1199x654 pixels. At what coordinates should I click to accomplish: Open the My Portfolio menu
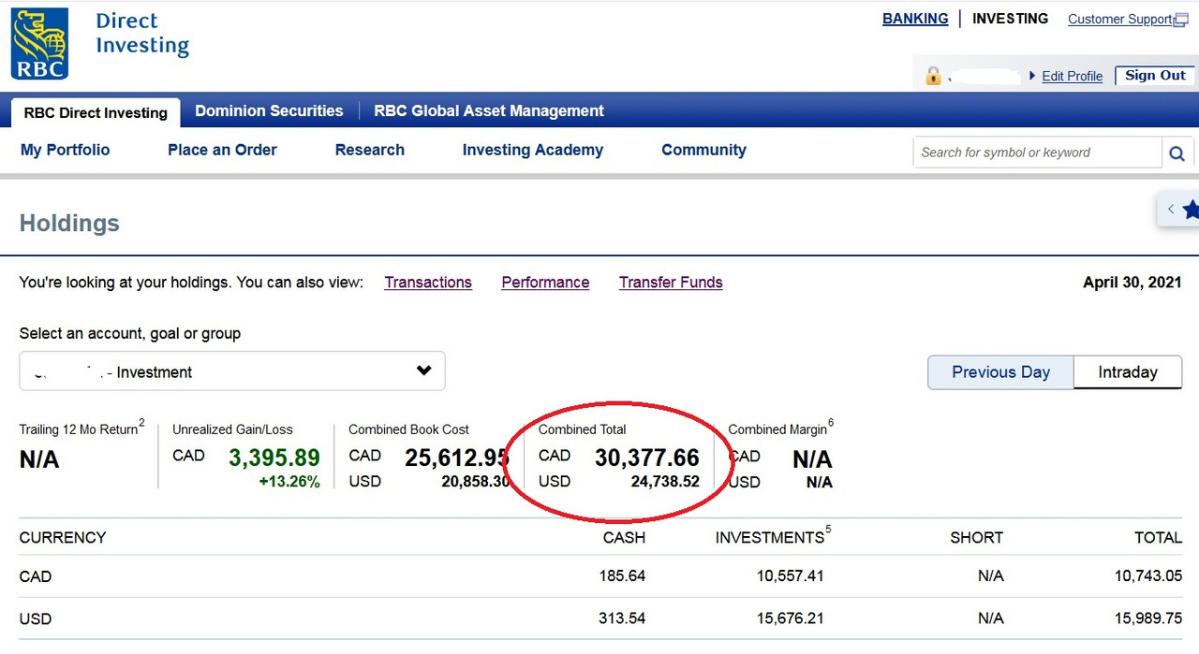(66, 150)
